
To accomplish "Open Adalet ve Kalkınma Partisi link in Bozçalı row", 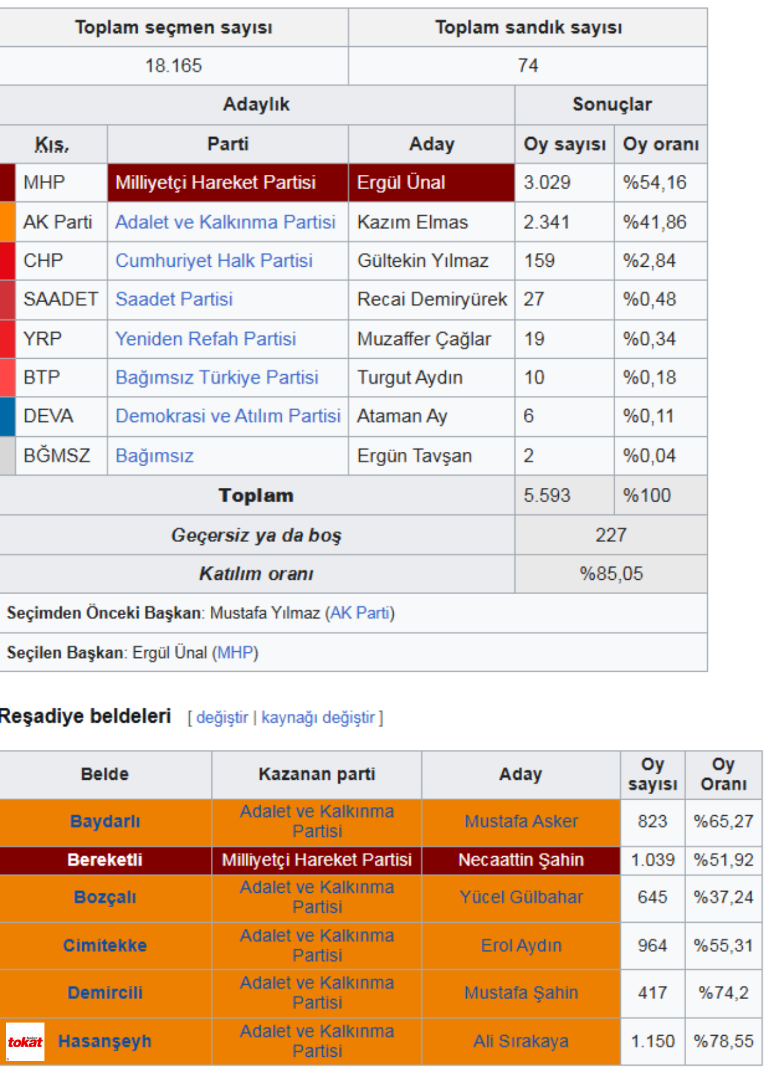I will tap(317, 897).
